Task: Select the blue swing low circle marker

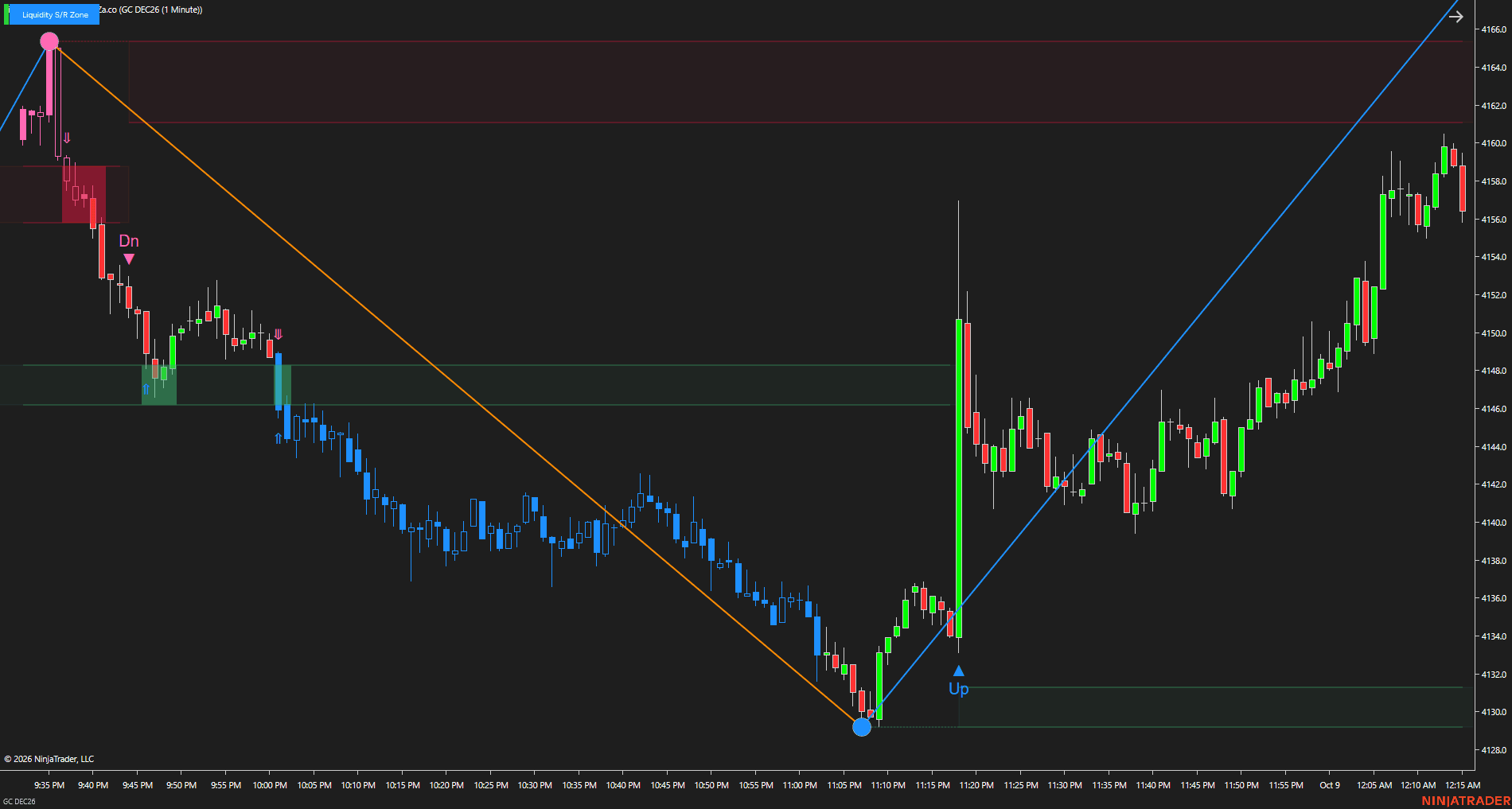Action: (x=862, y=727)
